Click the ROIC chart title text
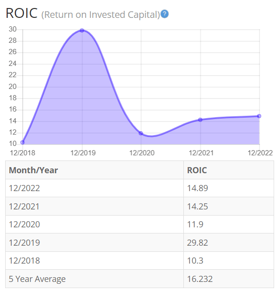This screenshot has width=276, height=297. tap(22, 13)
